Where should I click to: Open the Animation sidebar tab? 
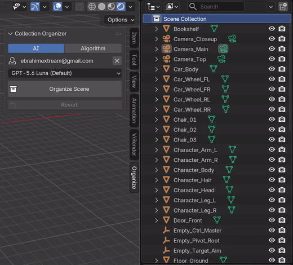(x=134, y=111)
